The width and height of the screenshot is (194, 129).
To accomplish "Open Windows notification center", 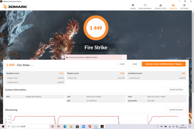I will coord(190,126).
